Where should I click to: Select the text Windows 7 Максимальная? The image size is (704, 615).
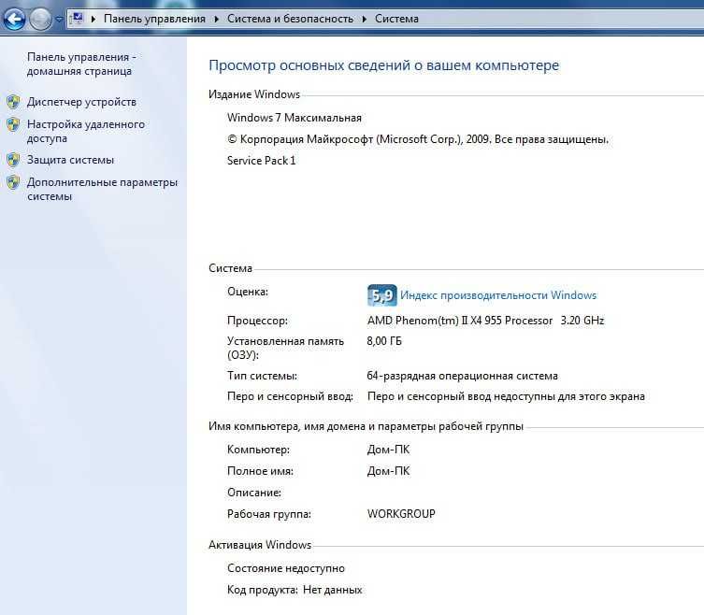click(295, 118)
